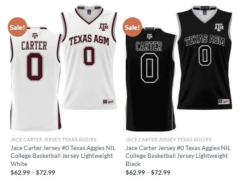Click the CARTER name on white jersey back
This screenshot has height=182, width=248.
point(34,46)
